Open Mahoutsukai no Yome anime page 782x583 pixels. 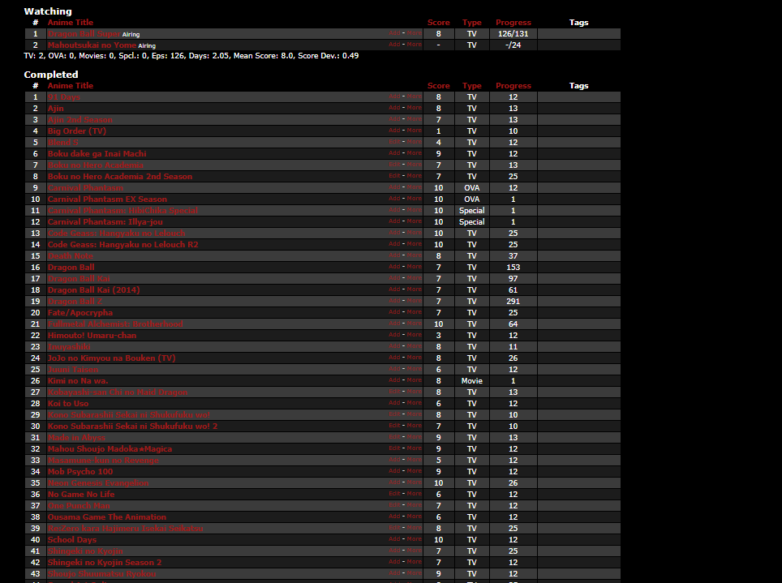click(x=92, y=45)
